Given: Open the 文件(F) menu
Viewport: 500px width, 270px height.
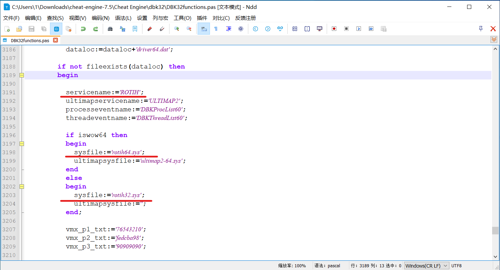Looking at the screenshot, I should 11,18.
